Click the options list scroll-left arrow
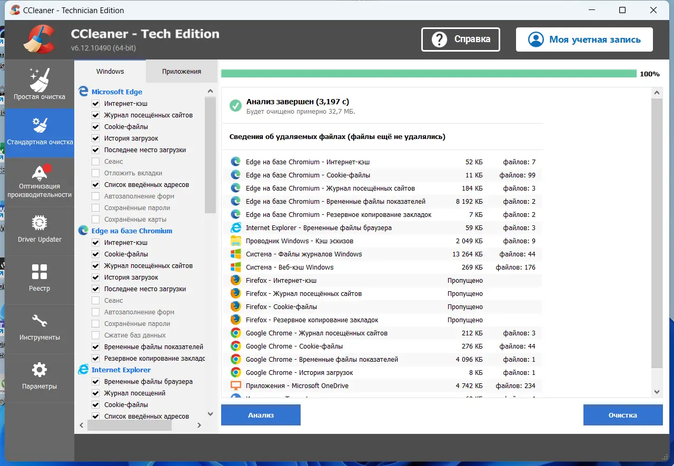The image size is (674, 466). click(82, 425)
